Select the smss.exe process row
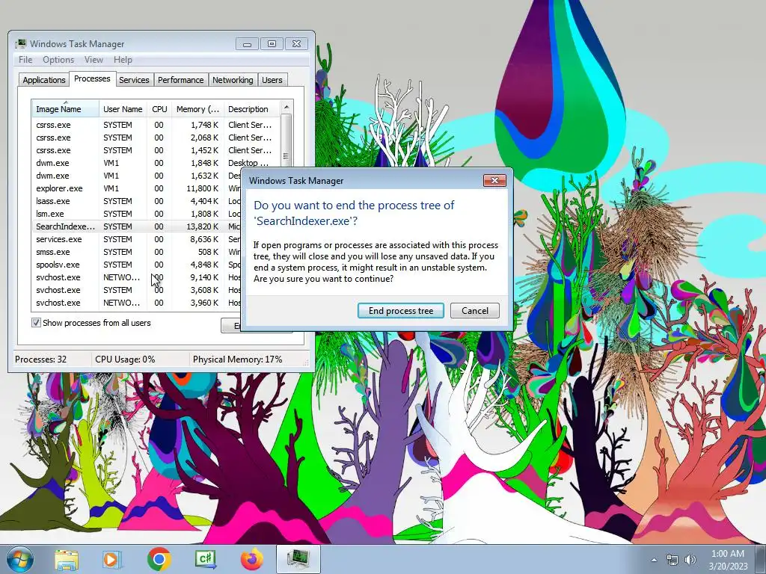Viewport: 766px width, 574px height. (x=138, y=252)
